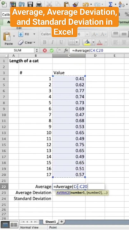Go to first sheet navigation arrow

click(23, 222)
